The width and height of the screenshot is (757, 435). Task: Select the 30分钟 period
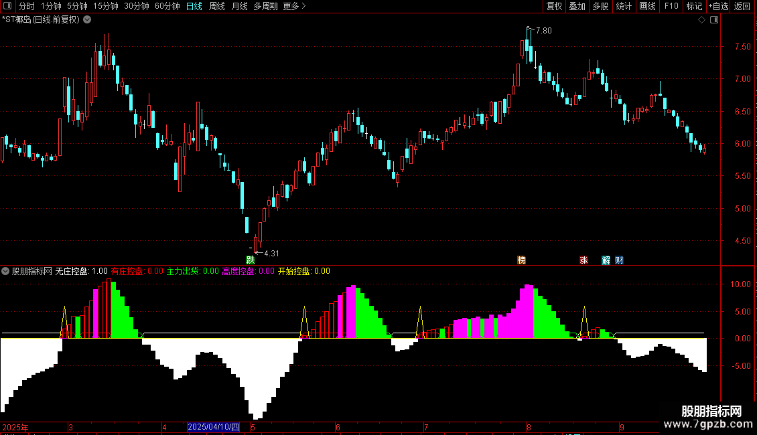click(x=137, y=6)
